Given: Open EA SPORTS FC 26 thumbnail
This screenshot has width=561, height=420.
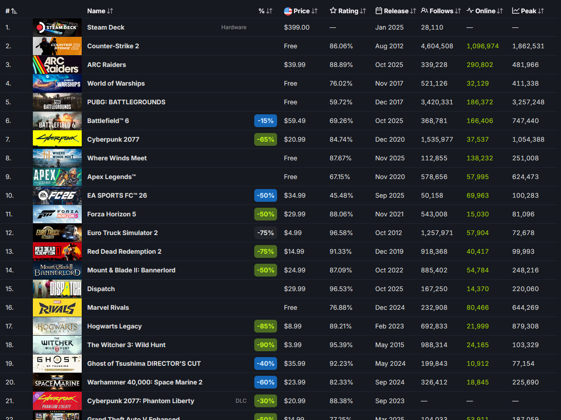Looking at the screenshot, I should coord(57,195).
